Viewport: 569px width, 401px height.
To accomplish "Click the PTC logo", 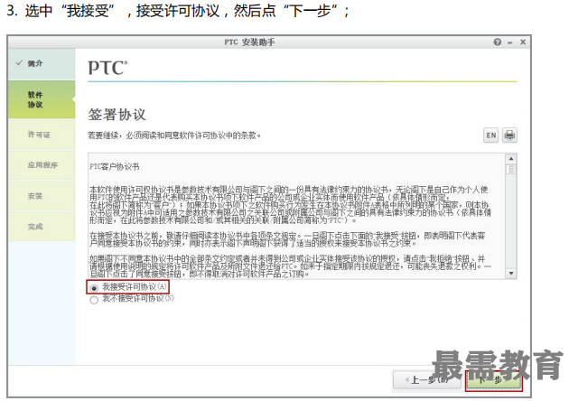I will (x=107, y=68).
